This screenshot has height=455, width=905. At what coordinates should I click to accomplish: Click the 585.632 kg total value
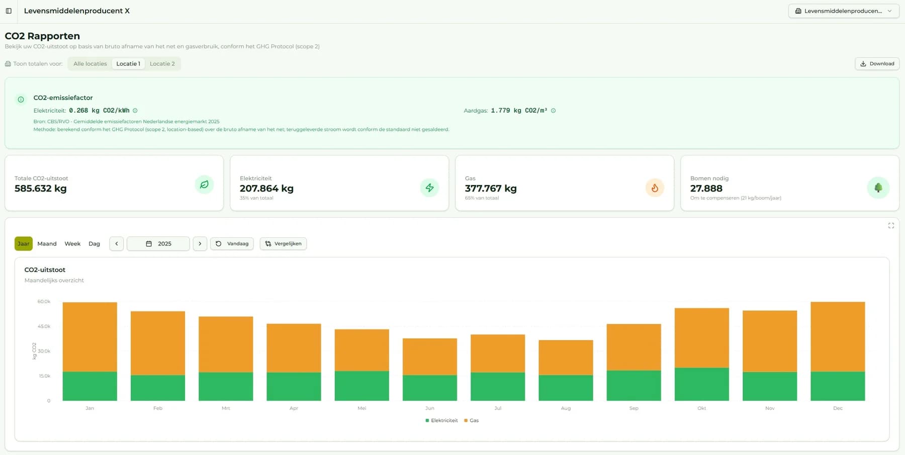pos(41,189)
